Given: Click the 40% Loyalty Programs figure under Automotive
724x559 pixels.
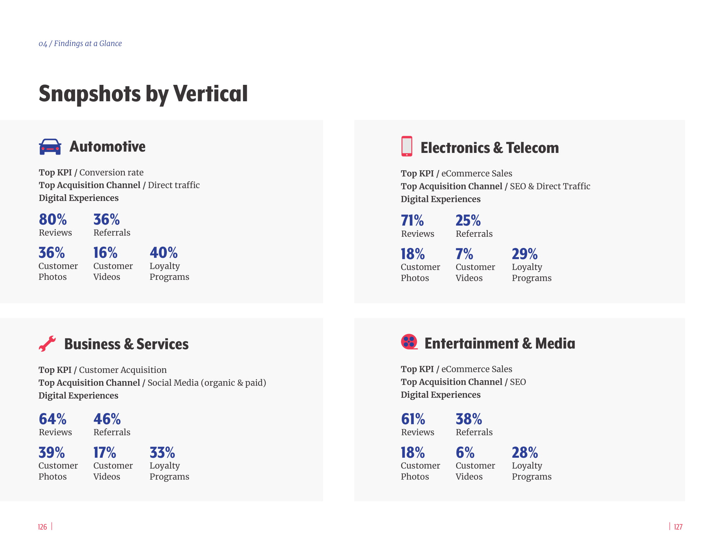Looking at the screenshot, I should pyautogui.click(x=164, y=253).
